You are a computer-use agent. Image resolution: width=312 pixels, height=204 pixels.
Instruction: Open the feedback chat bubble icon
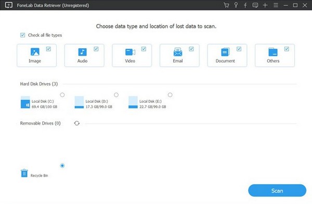tap(255, 5)
